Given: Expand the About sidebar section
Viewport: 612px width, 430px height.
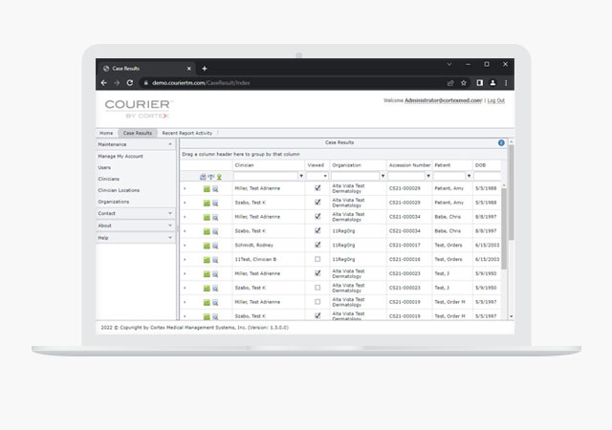Looking at the screenshot, I should [170, 226].
